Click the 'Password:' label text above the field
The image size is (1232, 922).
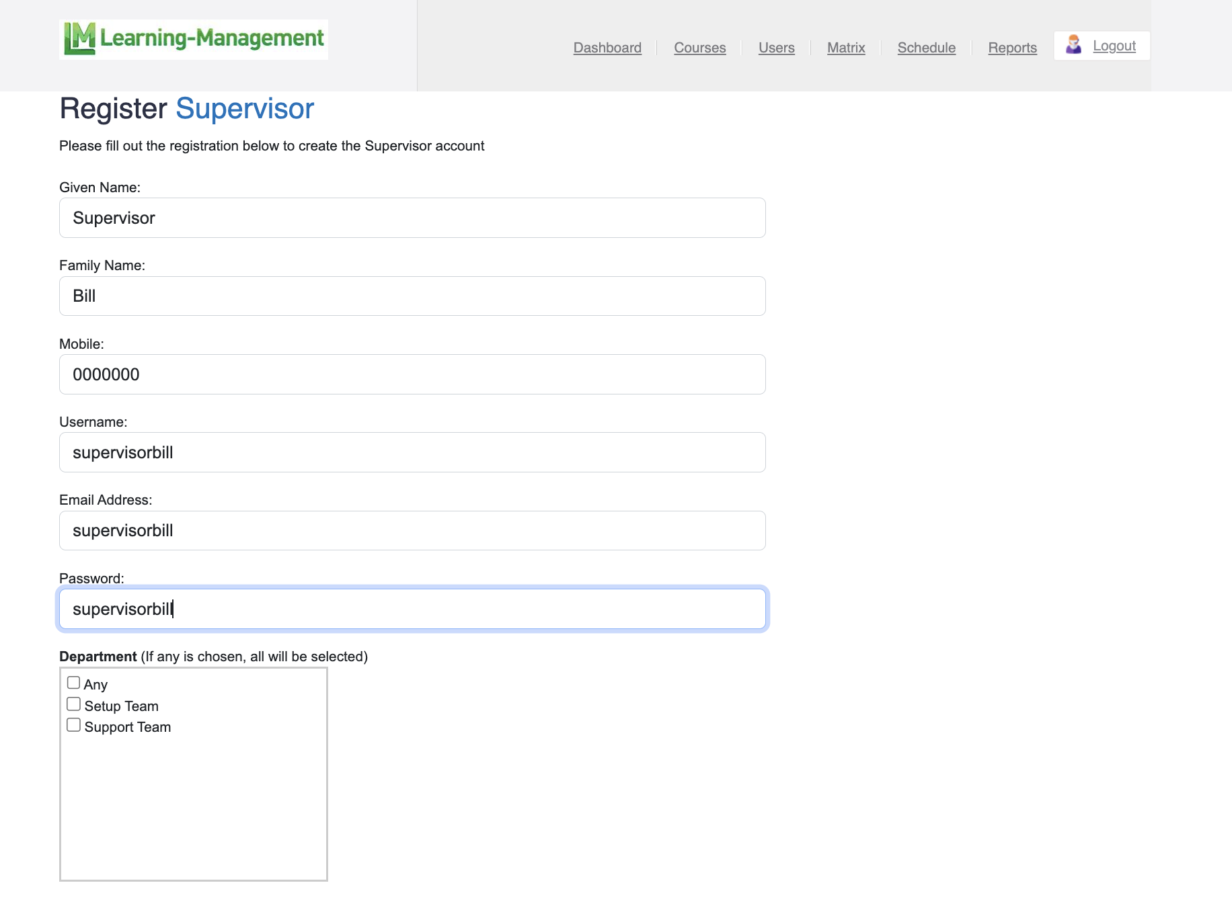pos(91,579)
